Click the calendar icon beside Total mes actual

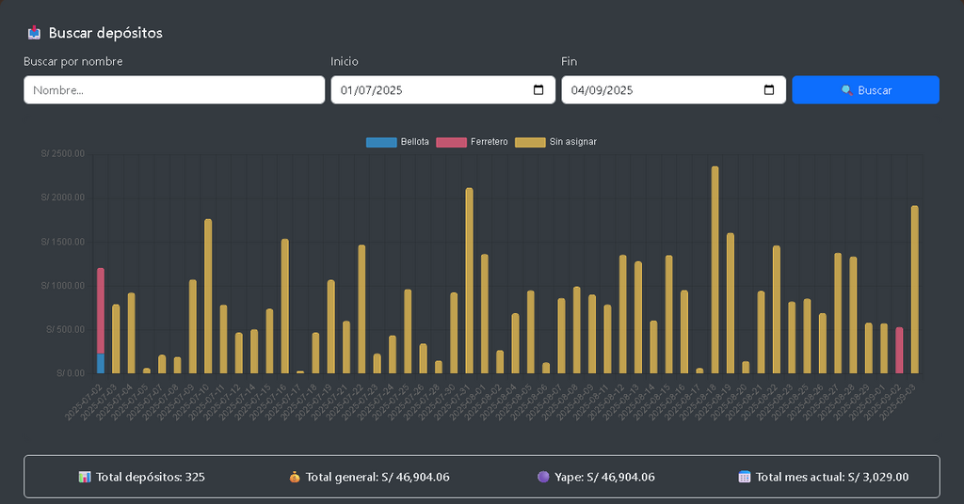[745, 477]
